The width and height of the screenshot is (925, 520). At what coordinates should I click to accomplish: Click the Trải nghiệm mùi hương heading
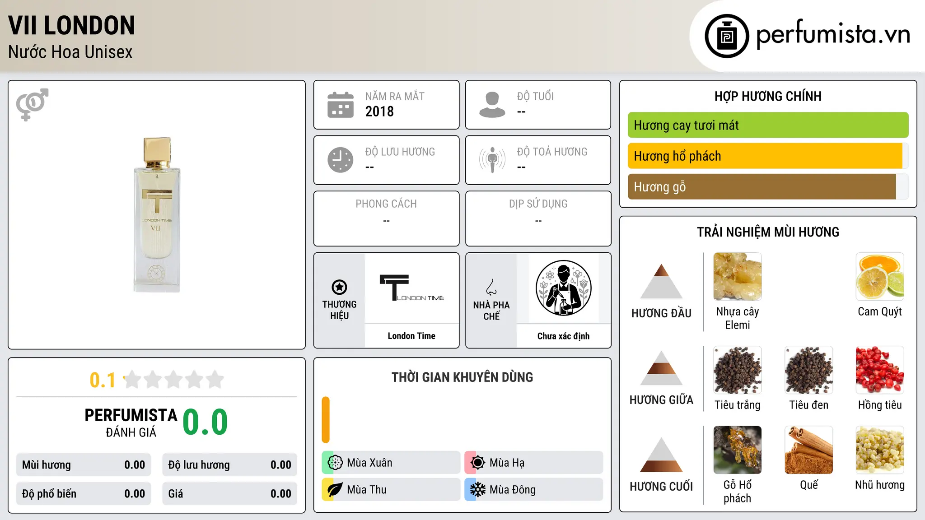tap(768, 232)
